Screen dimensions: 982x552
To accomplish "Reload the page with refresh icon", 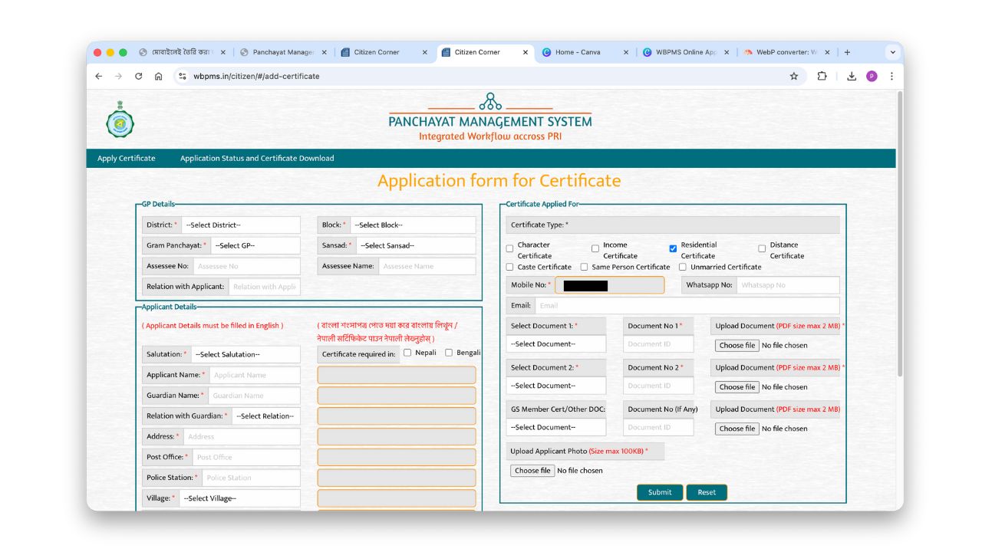I will tap(138, 76).
